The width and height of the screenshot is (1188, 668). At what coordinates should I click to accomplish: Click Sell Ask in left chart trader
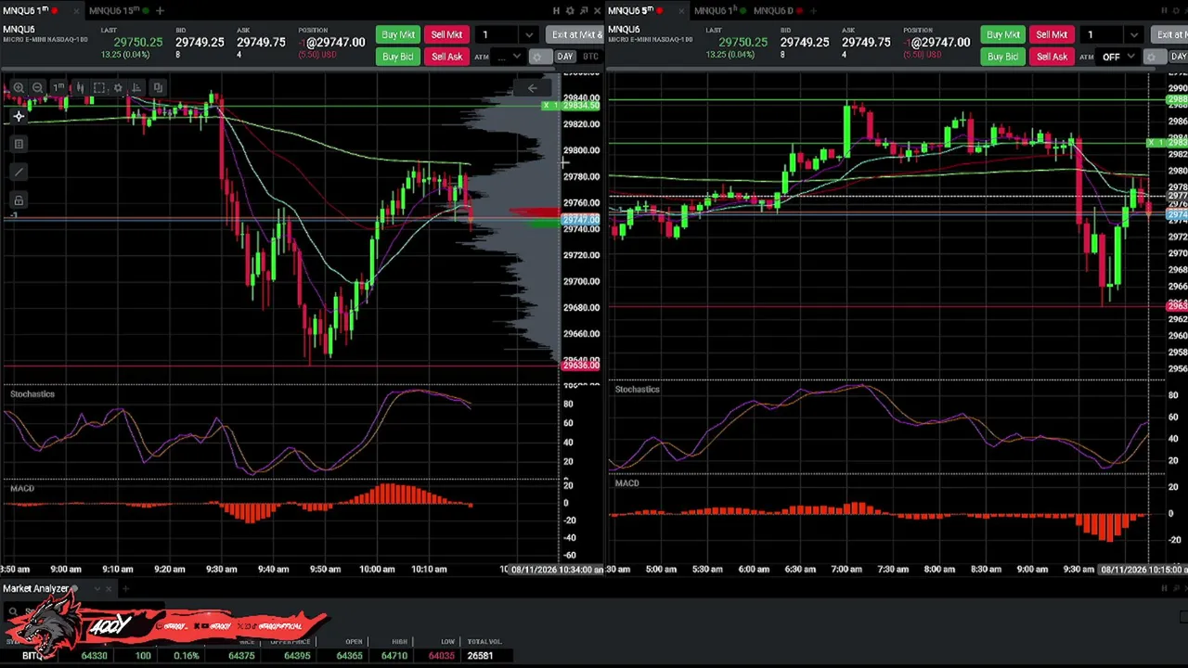tap(446, 57)
